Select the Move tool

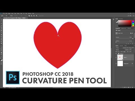1,20
